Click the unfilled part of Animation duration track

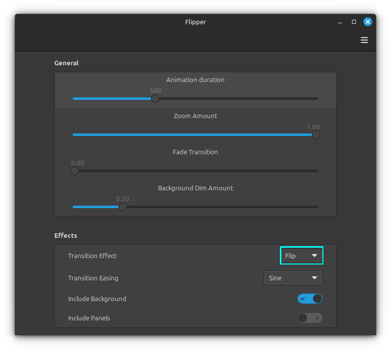[x=237, y=99]
